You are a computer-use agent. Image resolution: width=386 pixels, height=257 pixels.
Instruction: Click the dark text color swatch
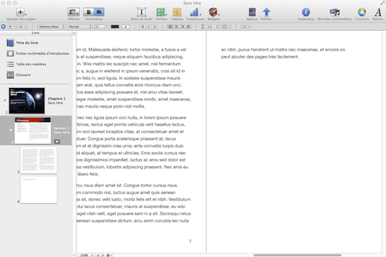pos(115,26)
